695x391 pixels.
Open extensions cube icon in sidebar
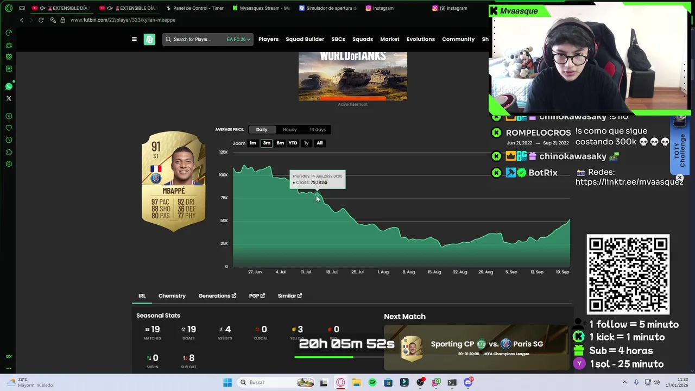[x=9, y=152]
